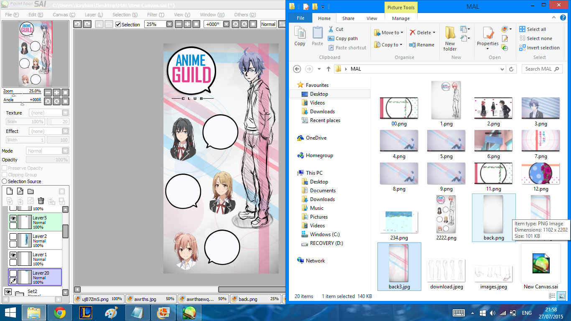Viewport: 571px width, 321px height.
Task: Open the Filter menu in SAI
Action: point(155,15)
